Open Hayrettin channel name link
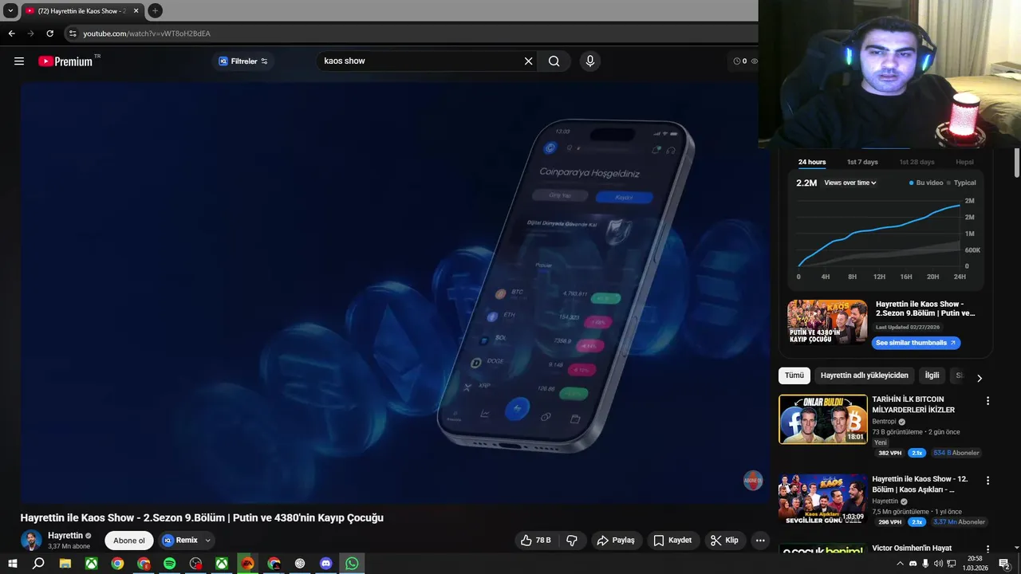1021x574 pixels. 65,536
